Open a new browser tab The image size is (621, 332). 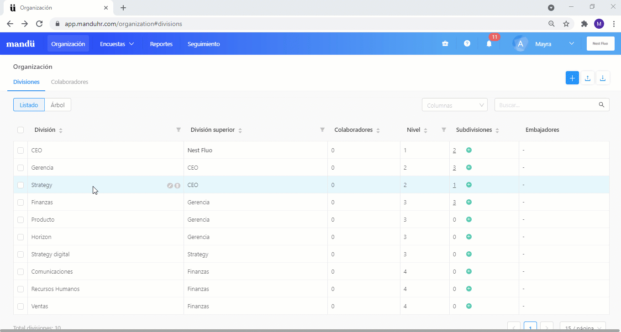point(123,8)
